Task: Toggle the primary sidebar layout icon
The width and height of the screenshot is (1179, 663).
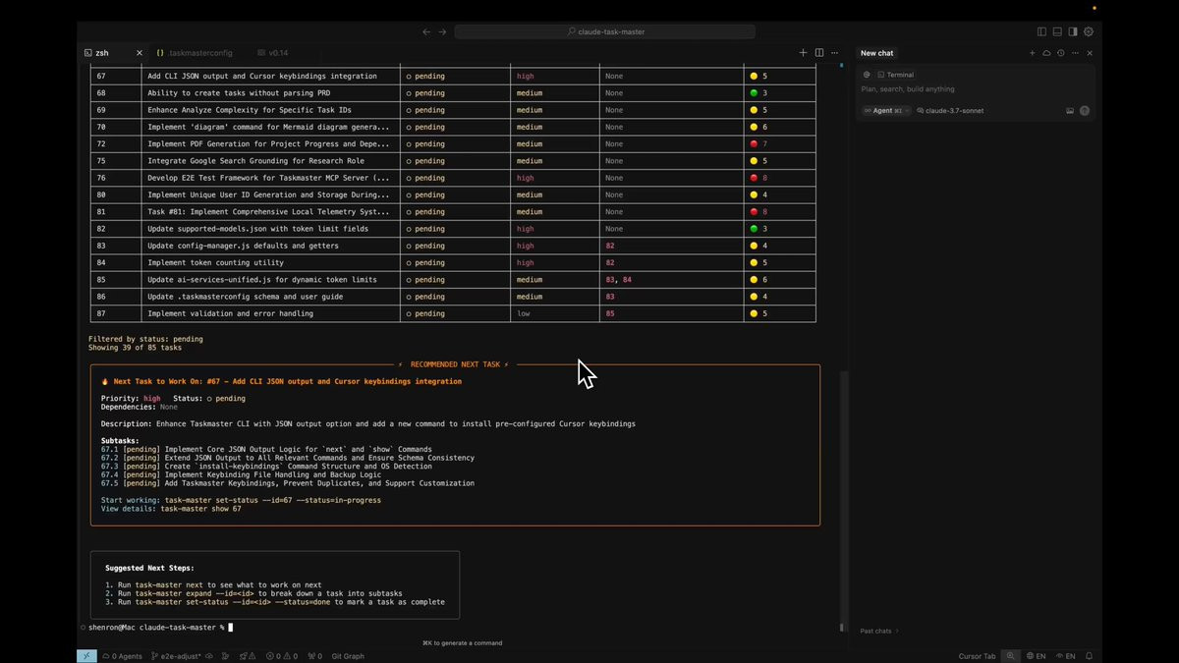Action: point(1042,31)
